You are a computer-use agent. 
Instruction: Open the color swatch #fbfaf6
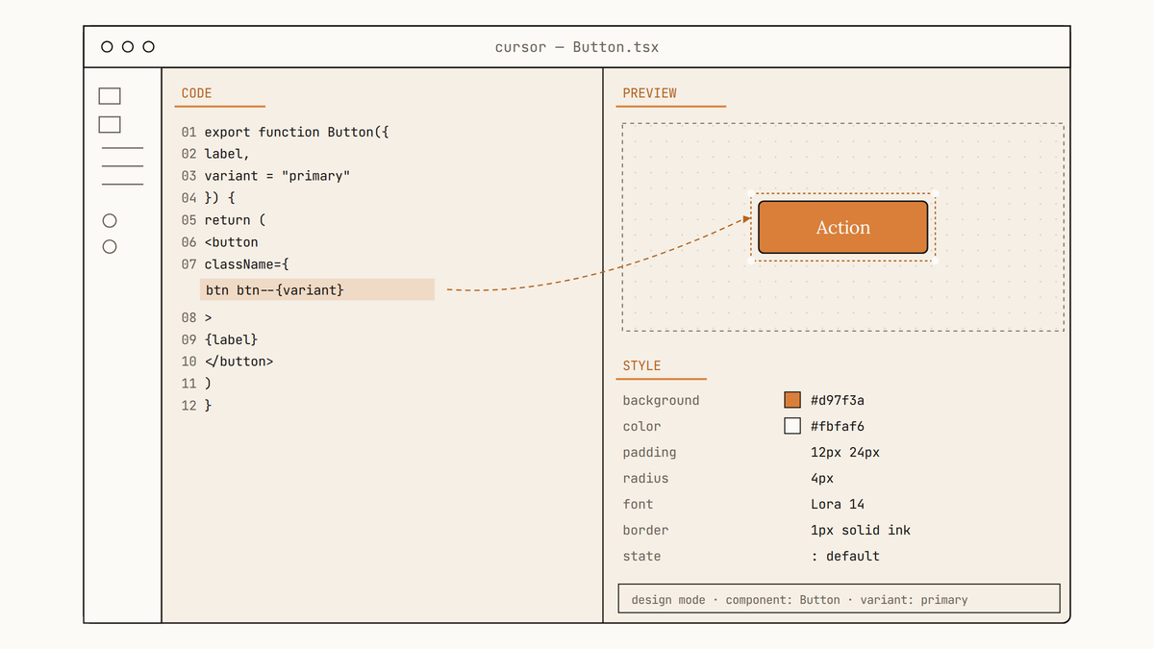[x=792, y=426]
